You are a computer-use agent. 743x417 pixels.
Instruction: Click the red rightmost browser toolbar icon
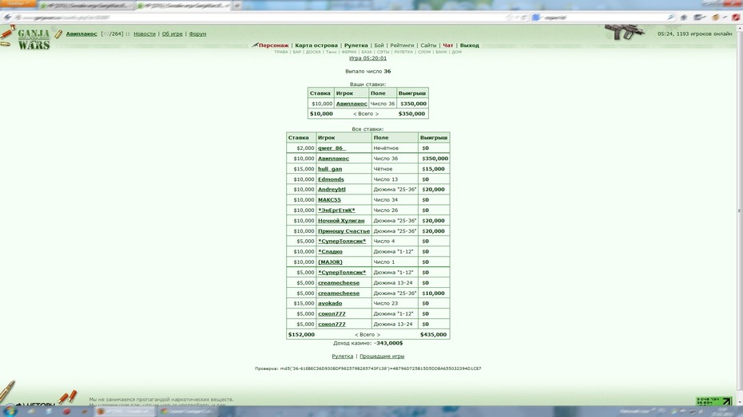pos(736,18)
